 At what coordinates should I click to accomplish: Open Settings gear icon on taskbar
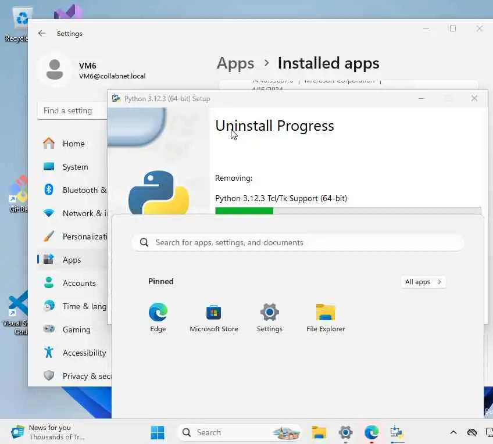[345, 432]
